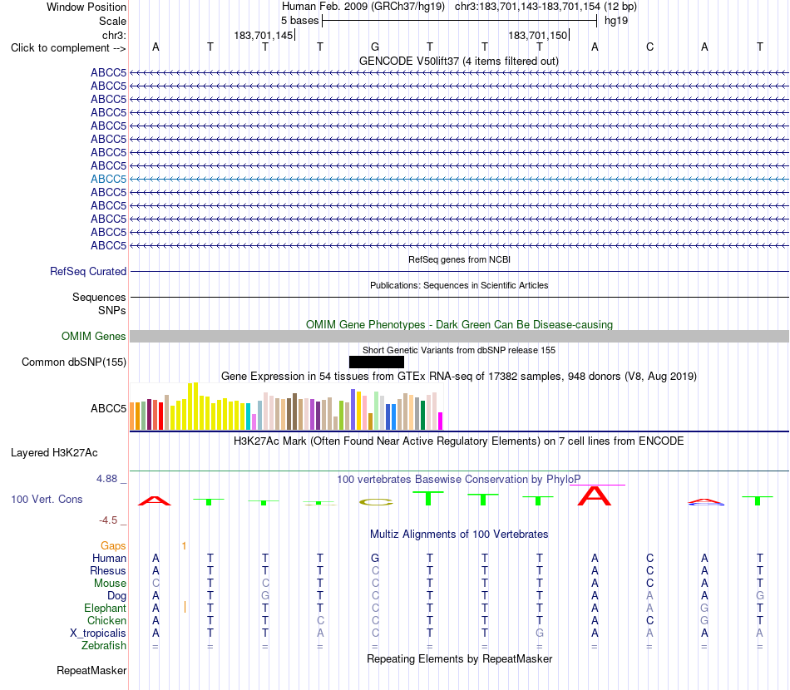This screenshot has width=790, height=690.
Task: Click the OMIM Genes track label
Action: coord(94,336)
